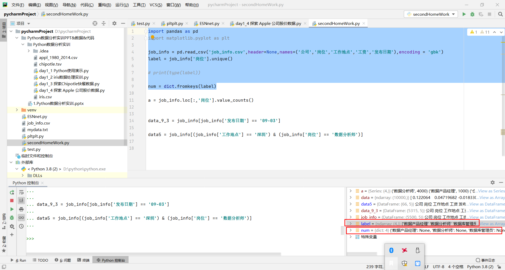Screen dimensions: 505x270
Task: Hide the project panel with the minus icon
Action: pos(123,23)
